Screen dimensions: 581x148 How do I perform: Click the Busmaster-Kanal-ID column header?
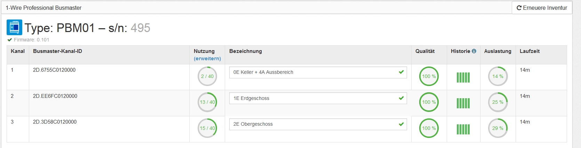tap(57, 51)
